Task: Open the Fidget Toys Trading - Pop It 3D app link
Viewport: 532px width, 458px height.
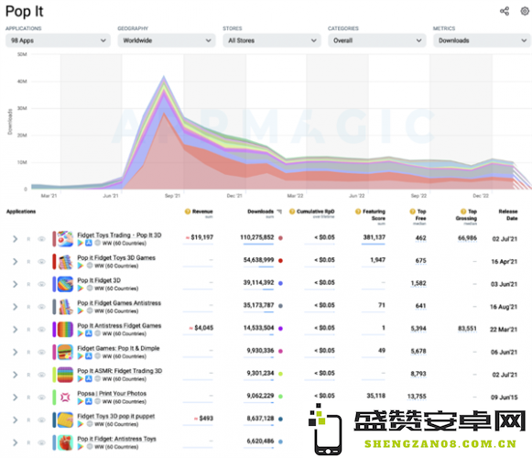Action: pos(119,234)
